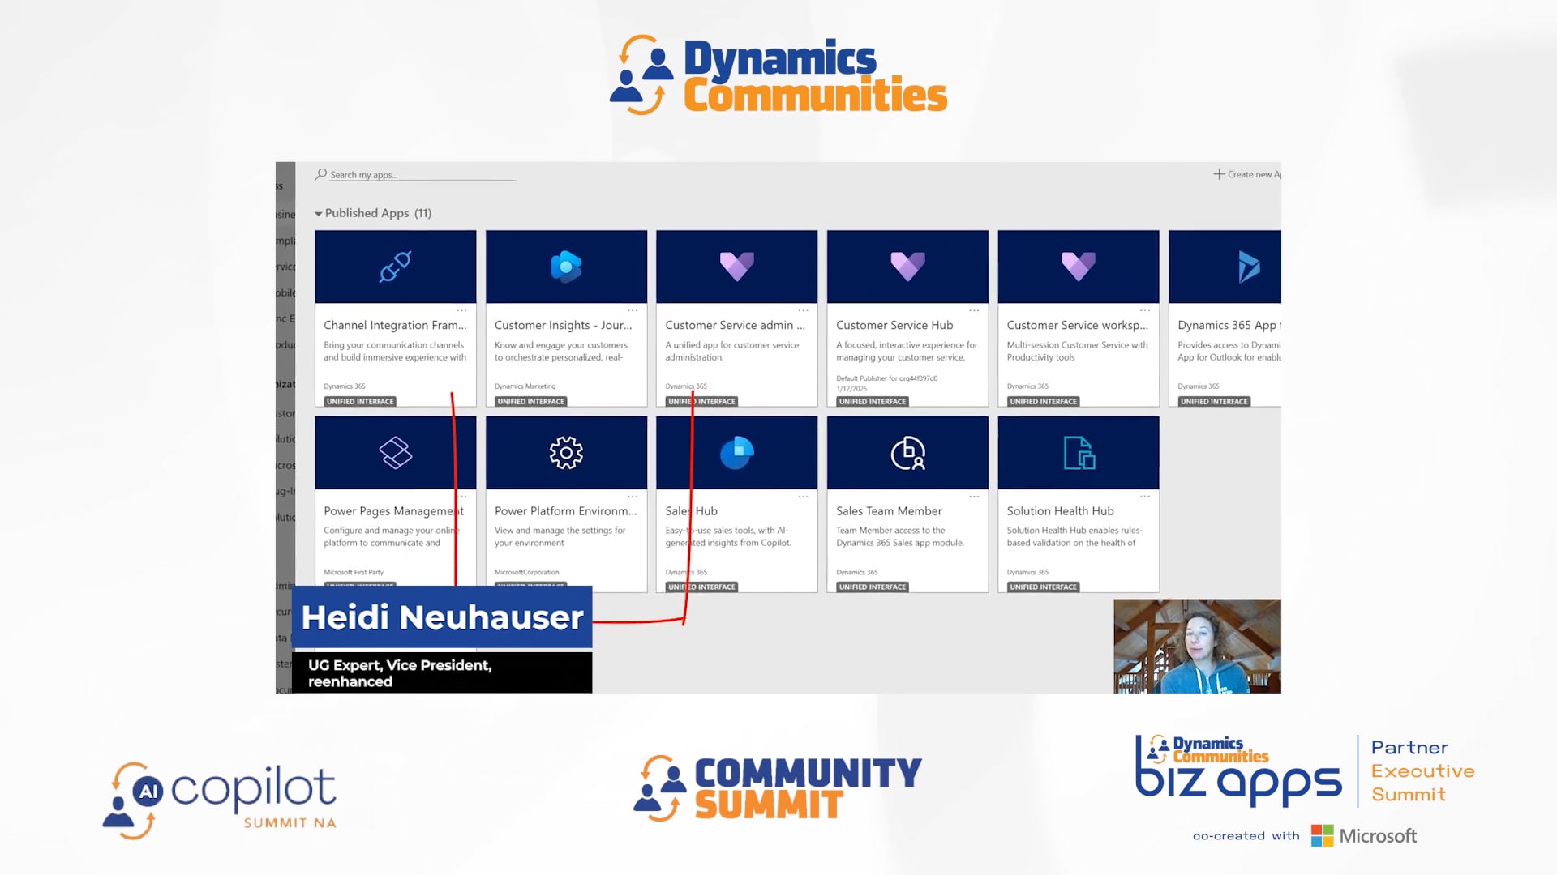
Task: Click the presenter webcam thumbnail
Action: pos(1197,647)
